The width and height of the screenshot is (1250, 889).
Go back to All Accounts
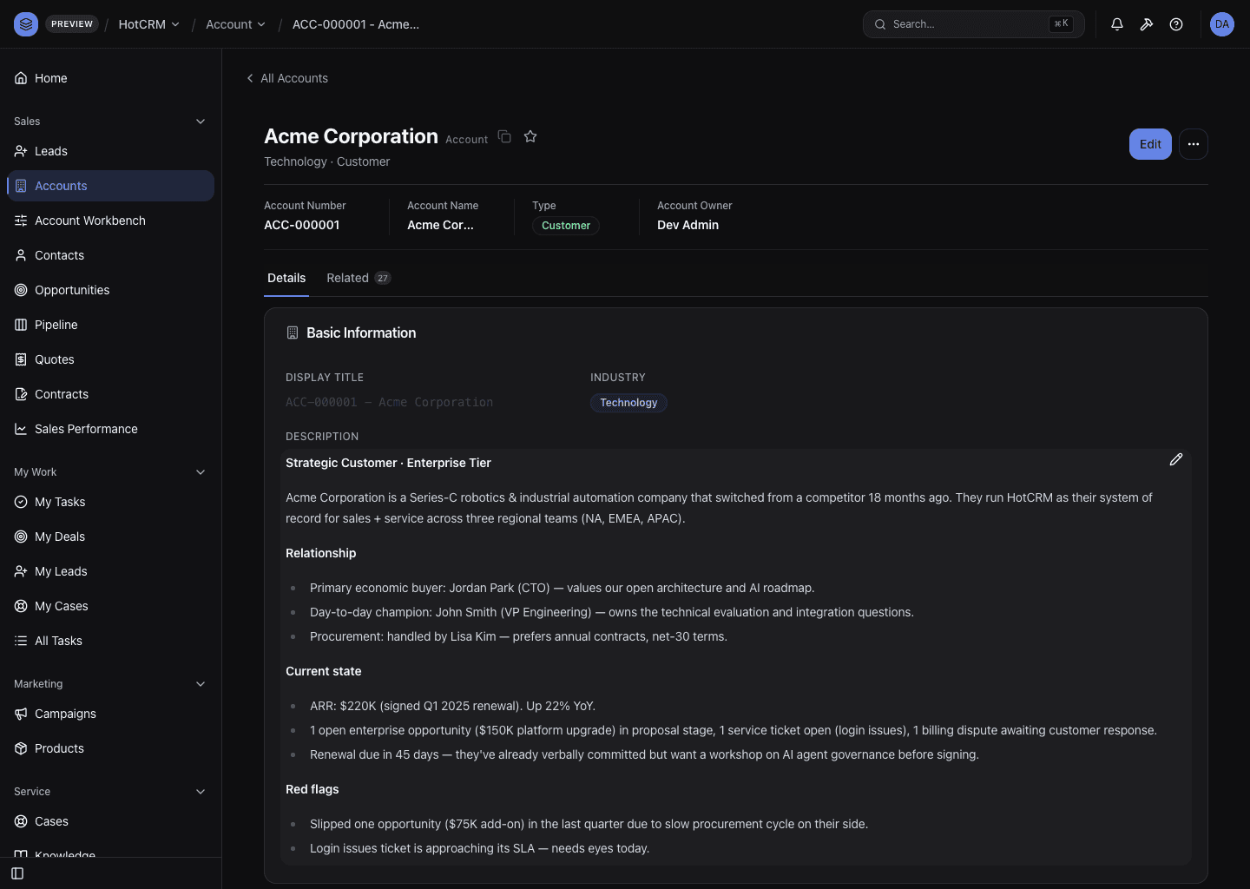[x=287, y=78]
